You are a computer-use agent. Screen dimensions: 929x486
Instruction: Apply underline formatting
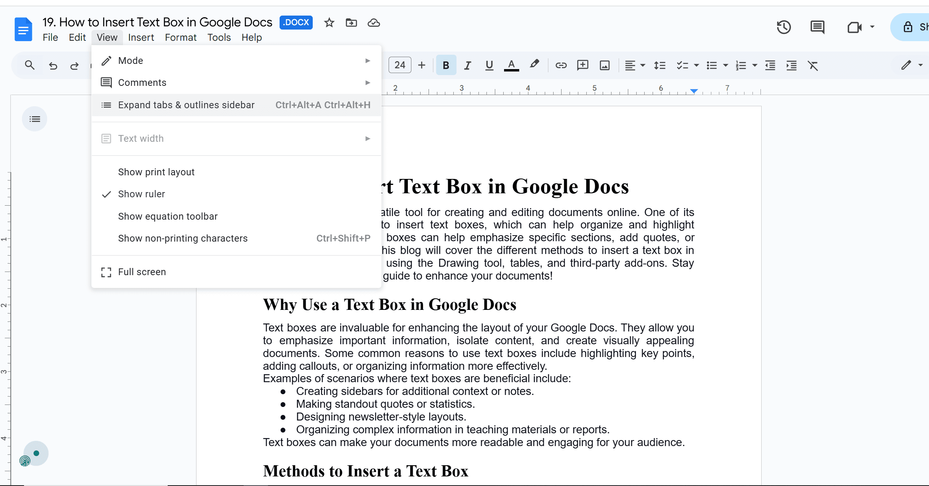coord(489,65)
